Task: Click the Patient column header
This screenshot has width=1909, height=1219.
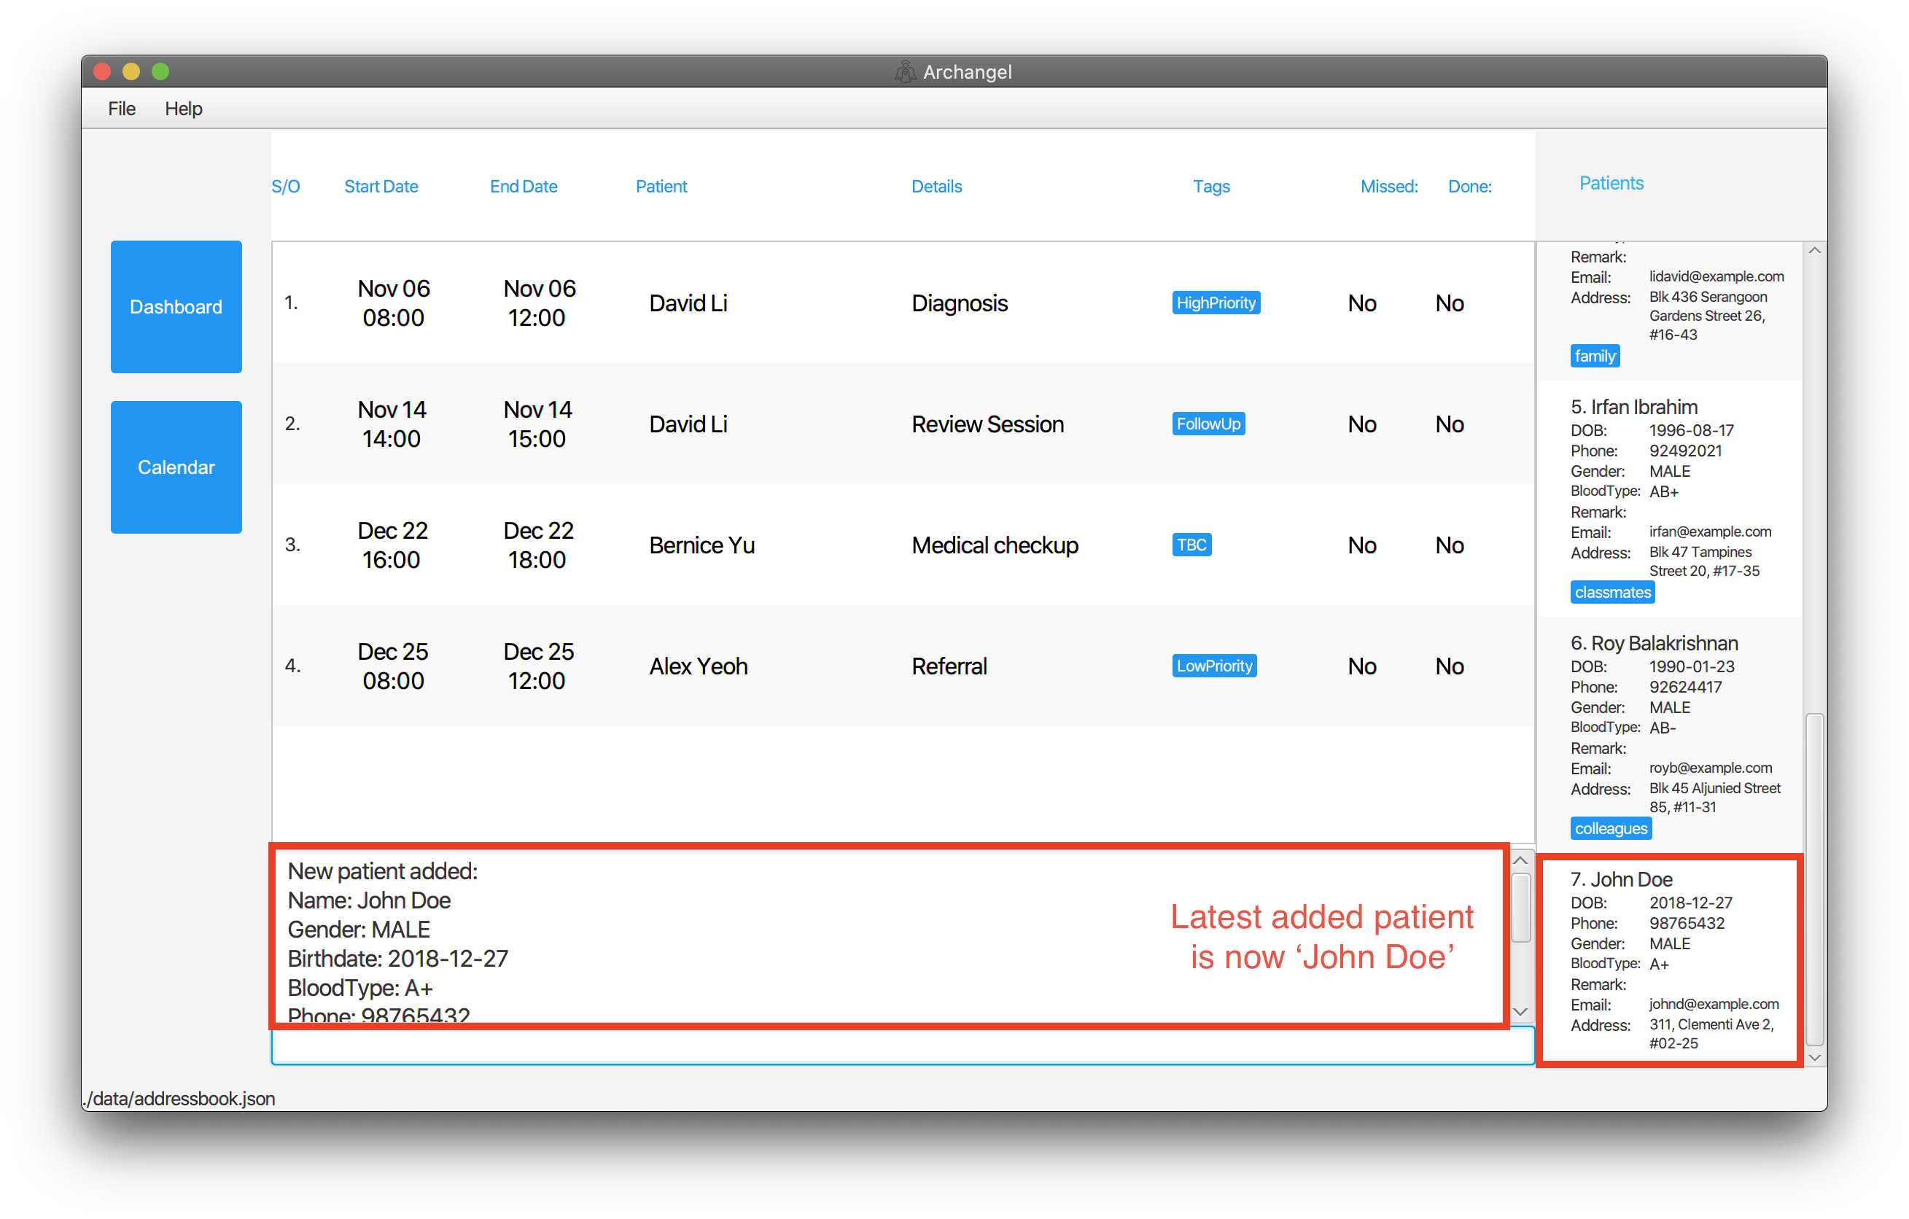Action: pos(661,186)
